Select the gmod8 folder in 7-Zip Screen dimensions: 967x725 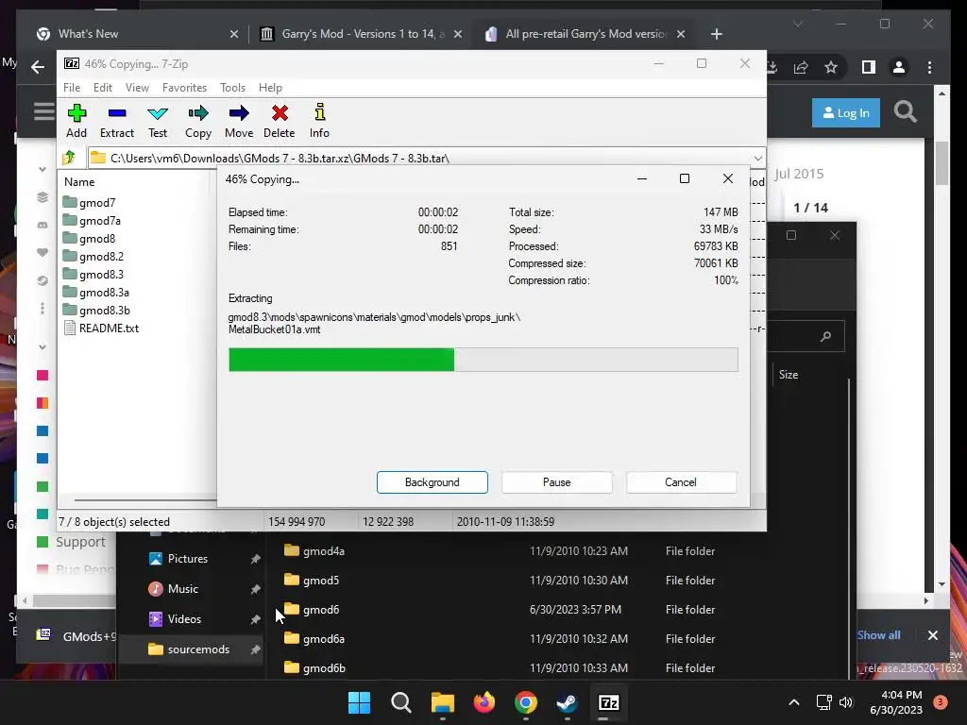pyautogui.click(x=89, y=239)
